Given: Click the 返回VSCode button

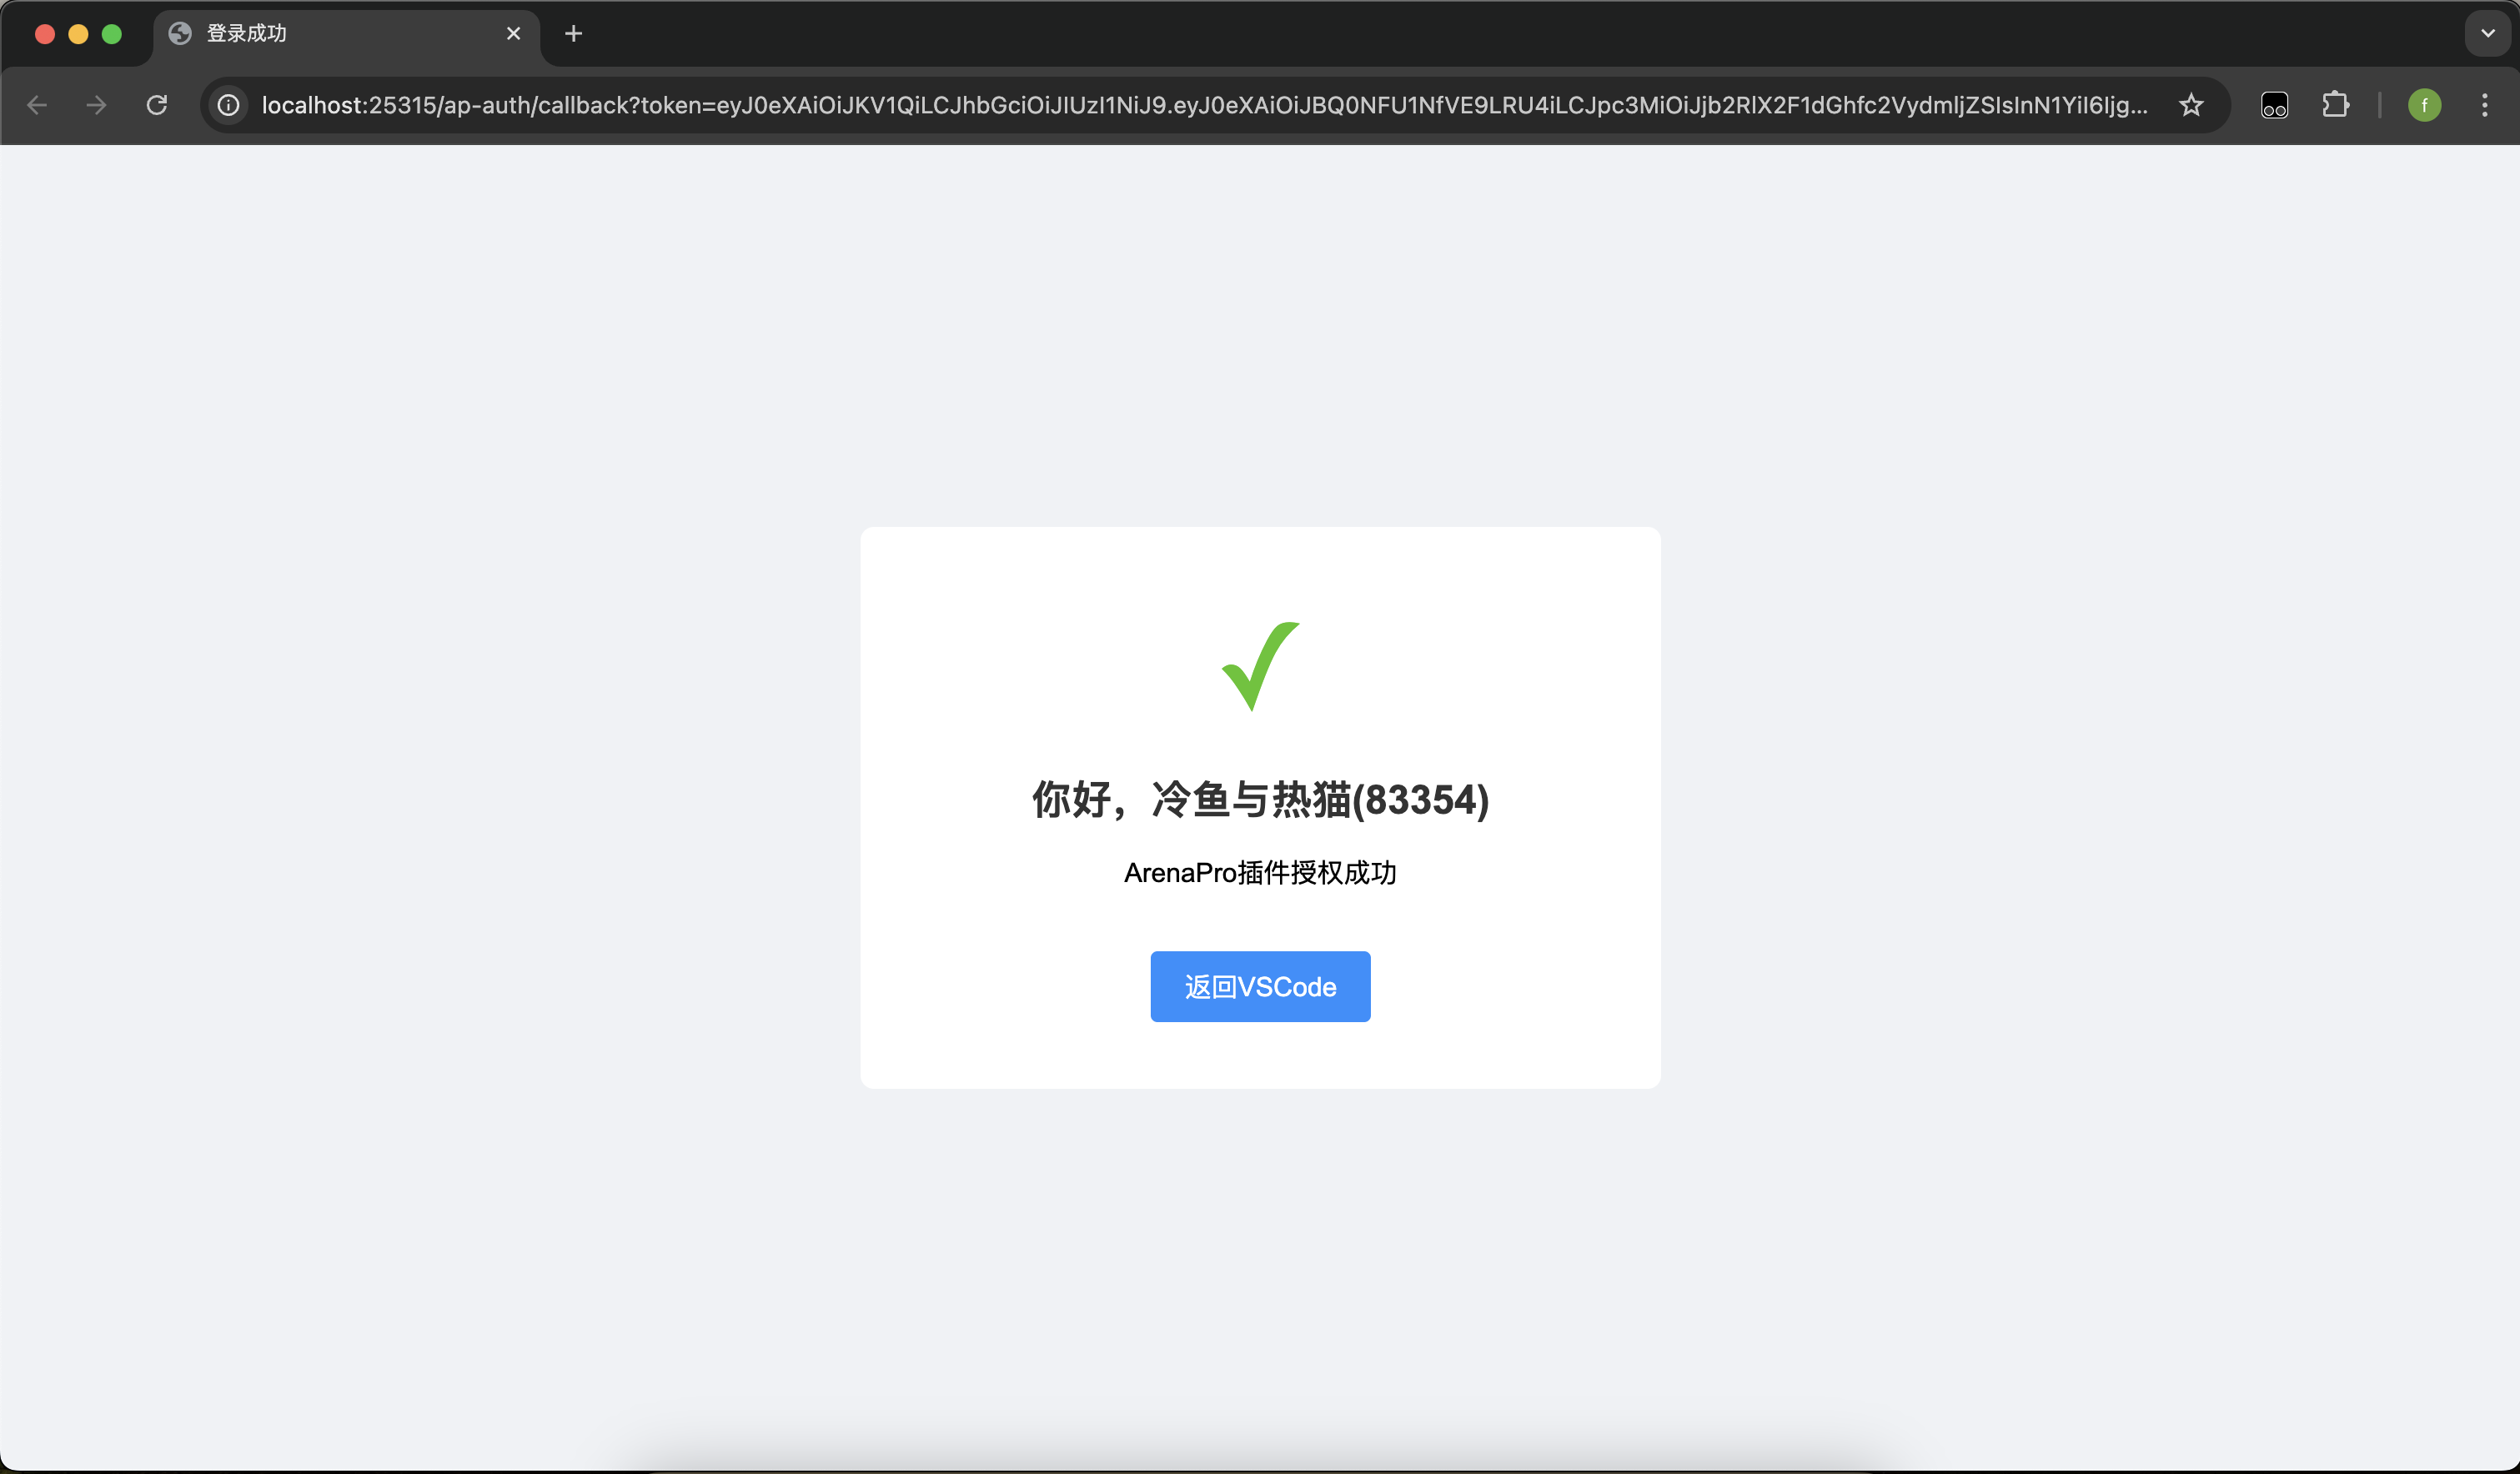Looking at the screenshot, I should (1260, 986).
